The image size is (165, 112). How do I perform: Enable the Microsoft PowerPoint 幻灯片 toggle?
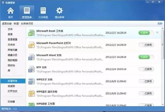point(146,45)
